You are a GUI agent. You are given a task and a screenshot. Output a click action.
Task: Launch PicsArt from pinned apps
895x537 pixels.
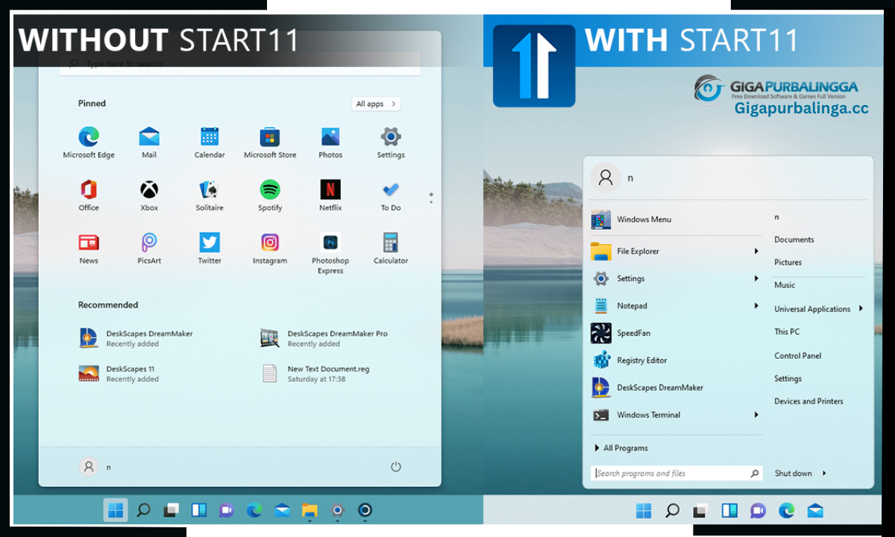click(149, 248)
